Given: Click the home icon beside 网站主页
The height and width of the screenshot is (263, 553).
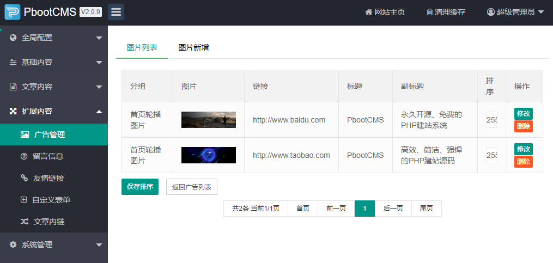Looking at the screenshot, I should point(368,12).
